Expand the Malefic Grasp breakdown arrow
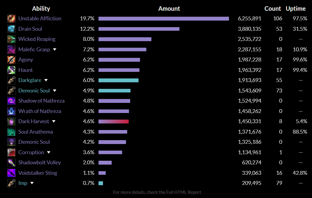Screen dimensions: 312x198 click(x=55, y=49)
